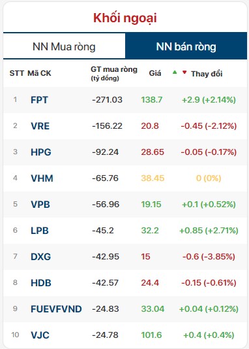Click the Thay đổi column header
The image size is (249, 349).
(207, 74)
